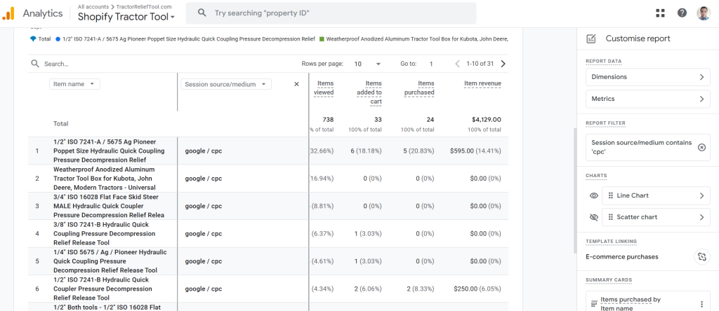
Task: Click the All accounts breadcrumb link
Action: click(93, 7)
